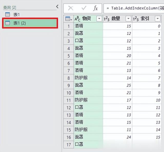
Task: Click 123 data type icon of 数量
Action: [107, 19]
